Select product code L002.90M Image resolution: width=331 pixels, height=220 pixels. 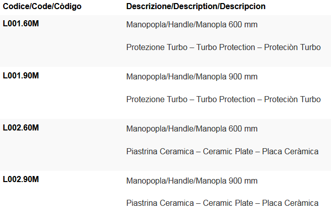[21, 180]
